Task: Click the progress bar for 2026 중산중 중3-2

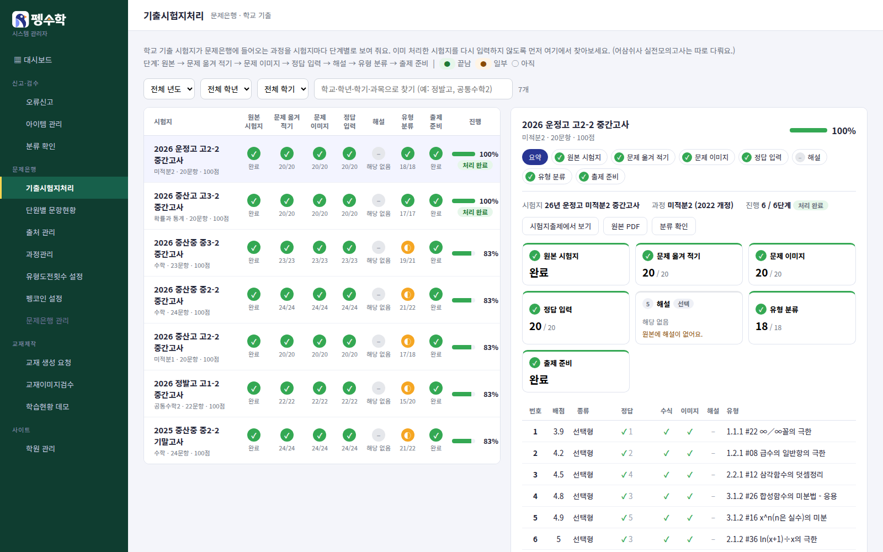Action: click(x=464, y=253)
